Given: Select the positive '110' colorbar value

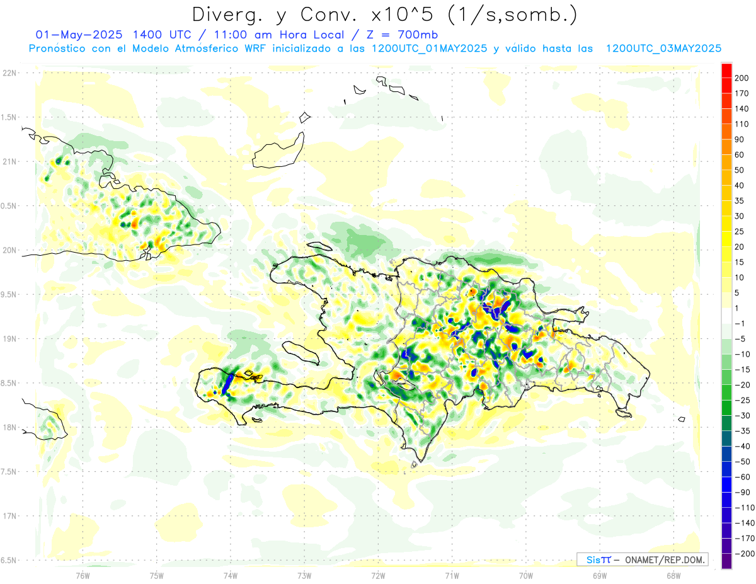Looking at the screenshot, I should point(743,124).
